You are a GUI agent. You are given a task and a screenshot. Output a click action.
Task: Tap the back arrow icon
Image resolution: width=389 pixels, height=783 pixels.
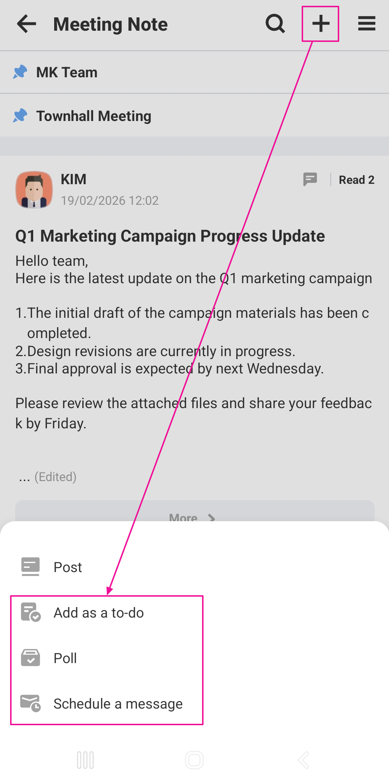point(27,24)
